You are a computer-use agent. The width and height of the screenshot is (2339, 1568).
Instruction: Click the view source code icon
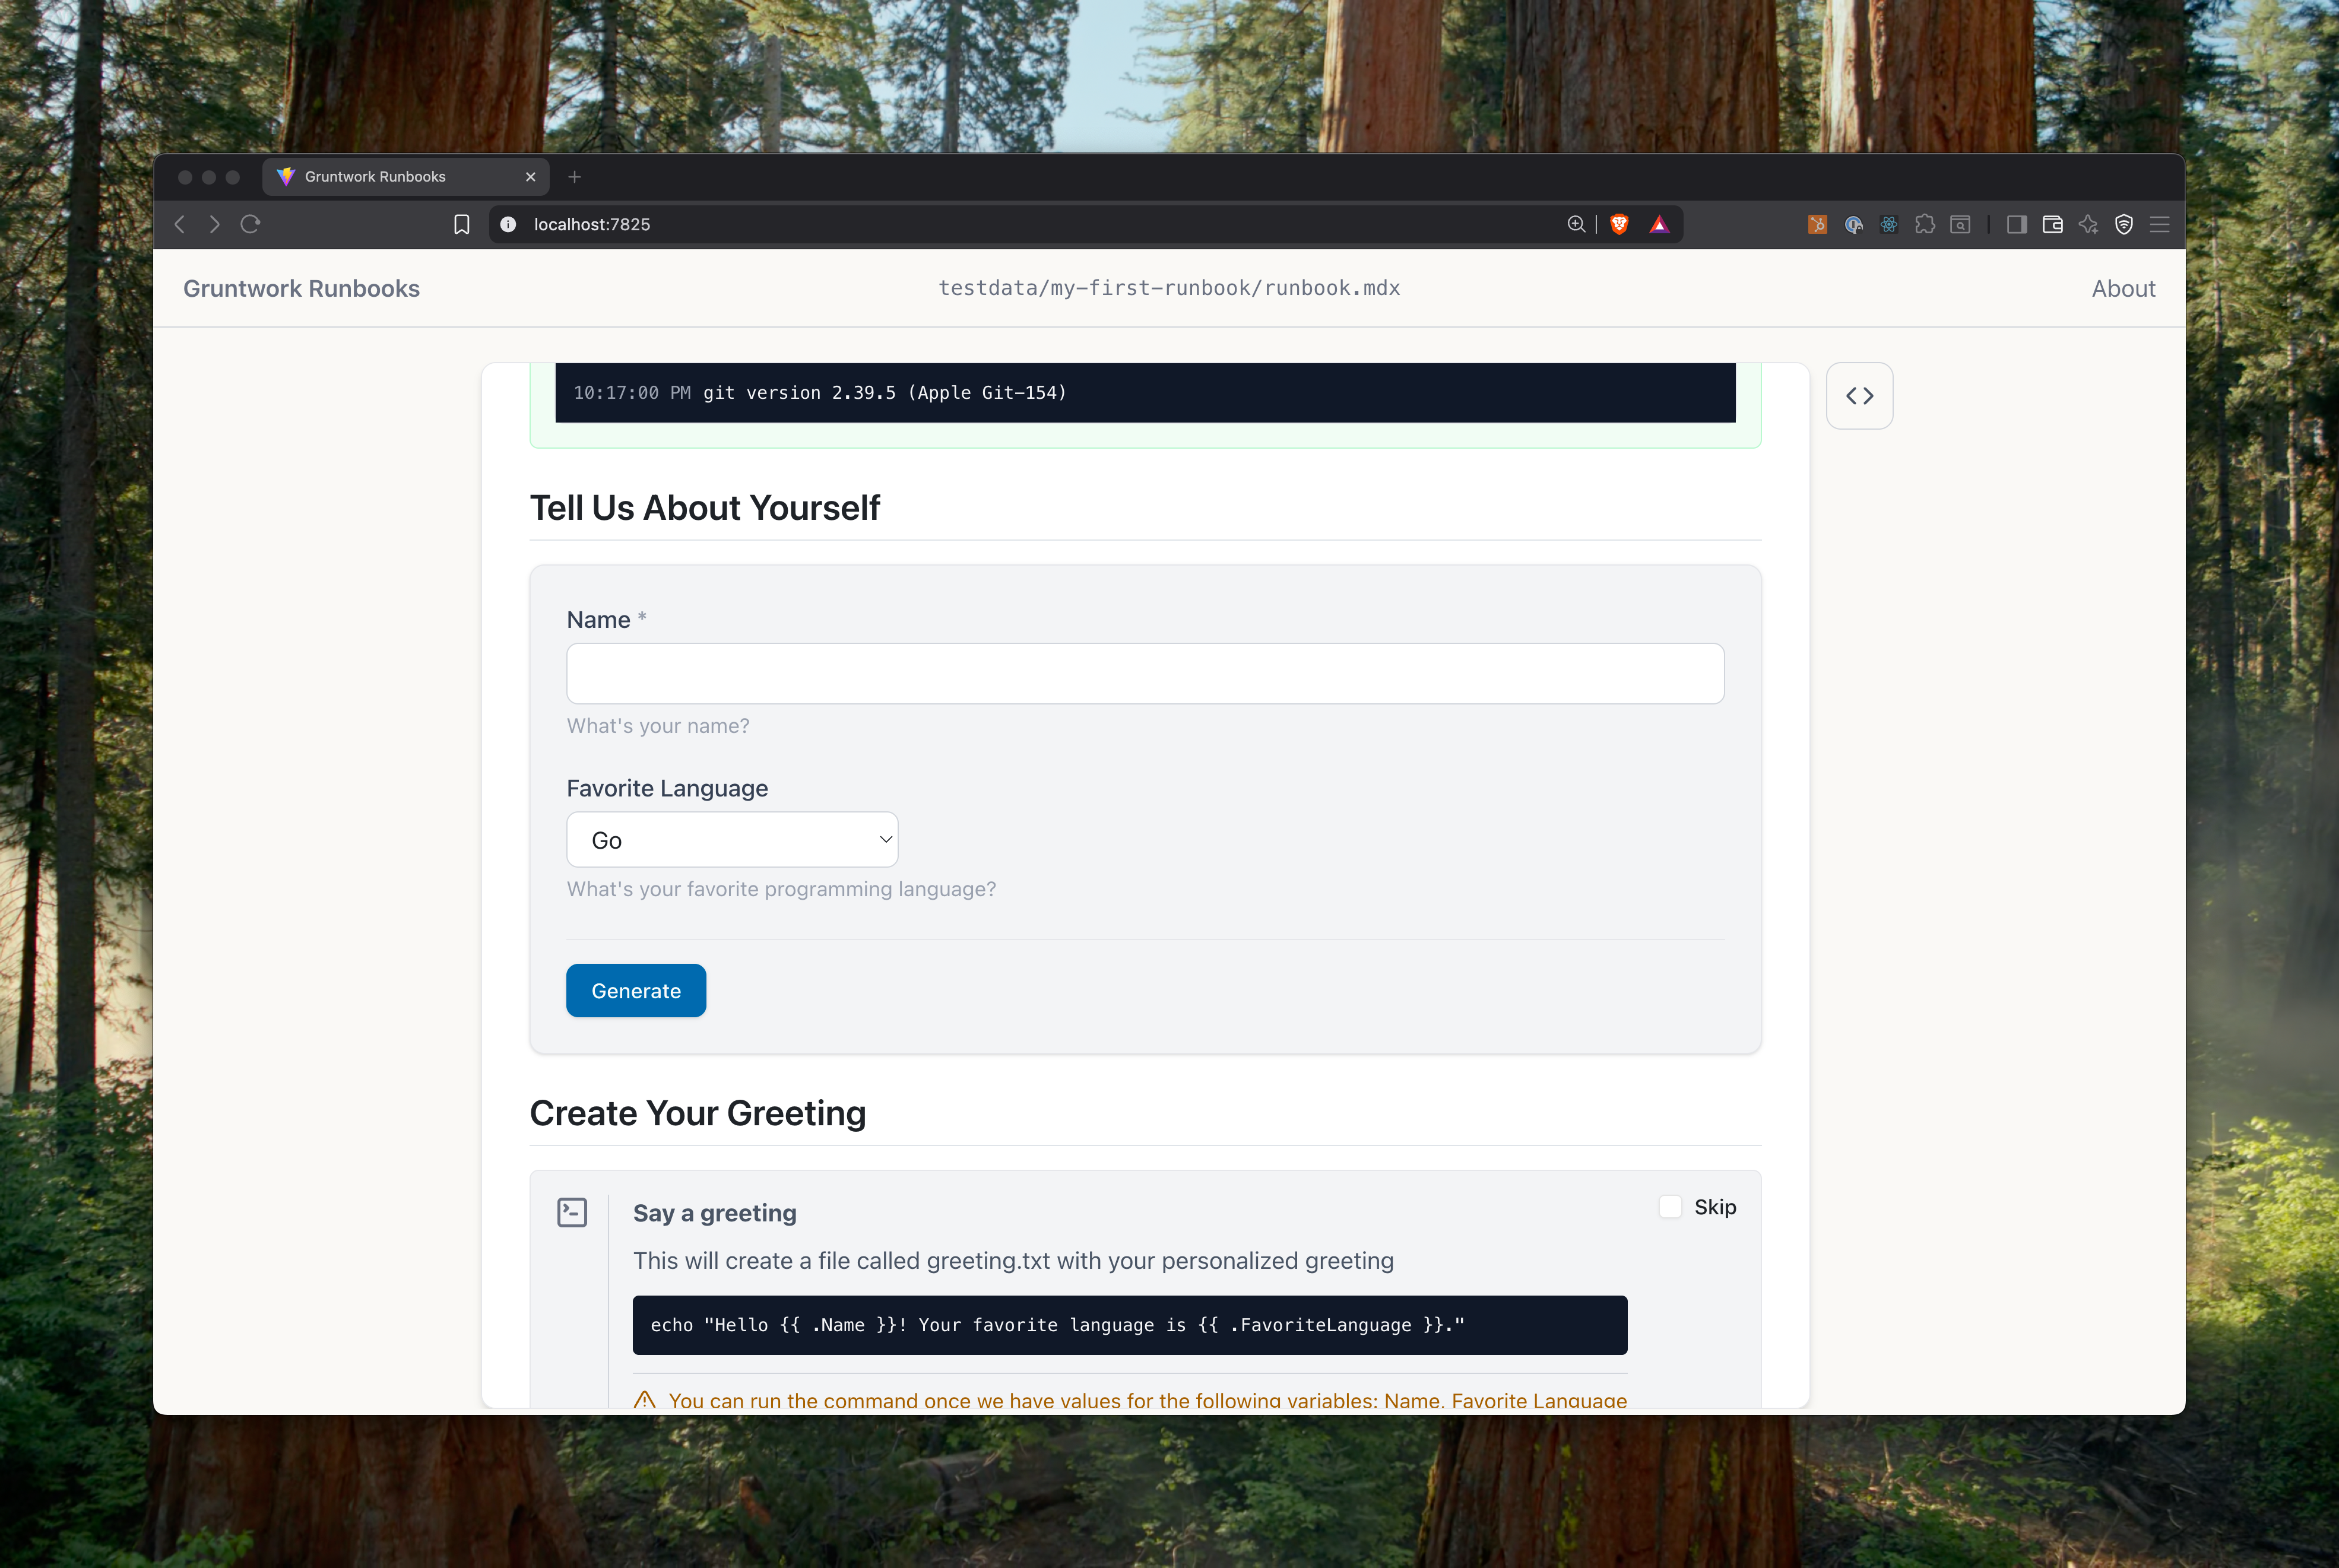click(1858, 396)
